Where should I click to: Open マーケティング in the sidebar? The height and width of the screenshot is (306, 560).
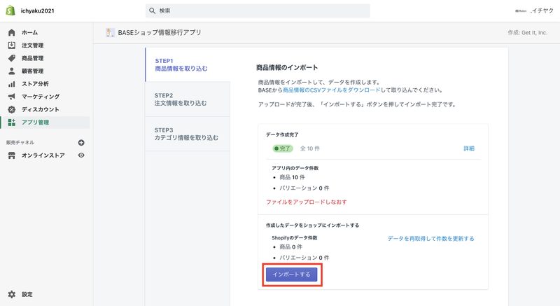[x=41, y=97]
